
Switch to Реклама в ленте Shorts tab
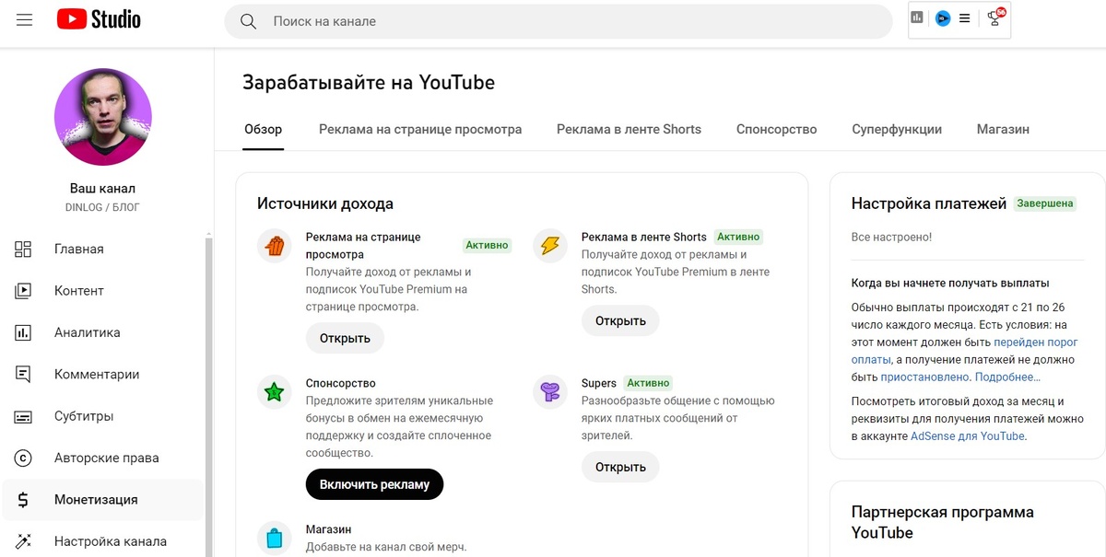coord(629,130)
